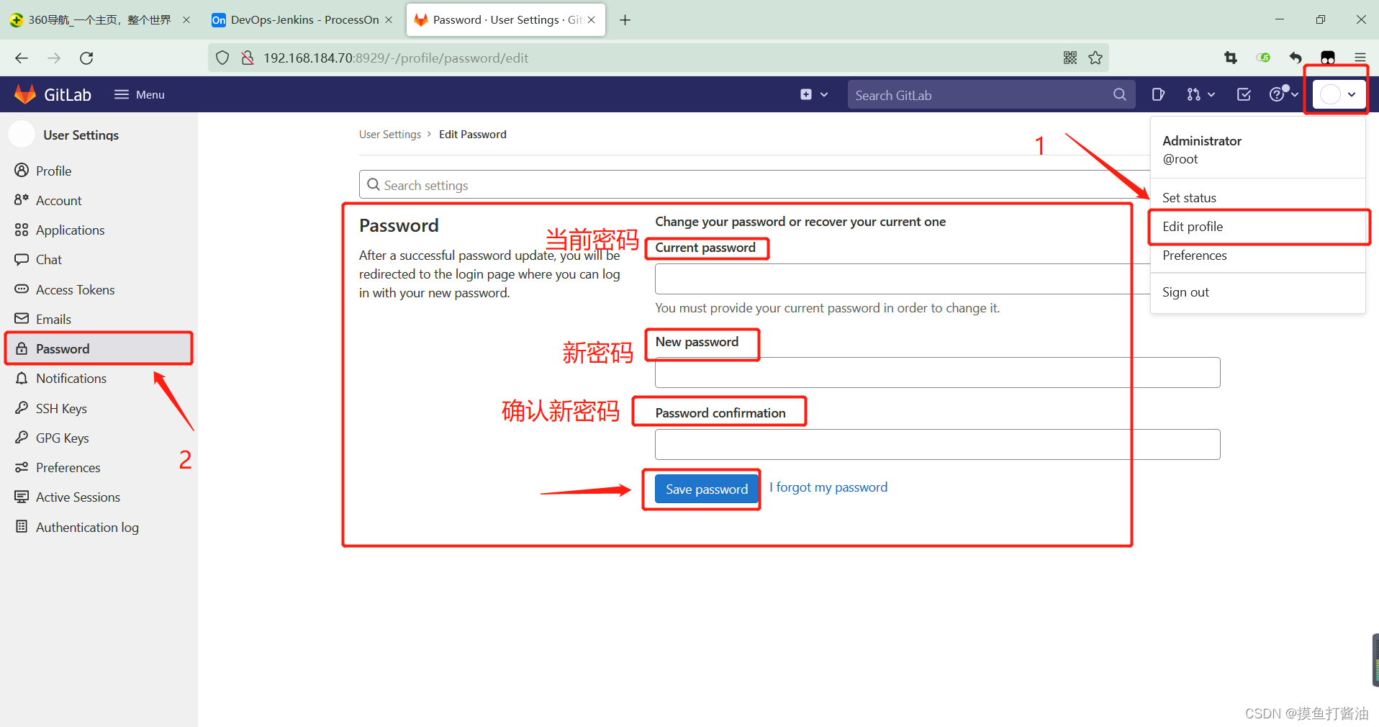This screenshot has width=1379, height=727.
Task: Open the Issues icon in navbar
Action: tap(1158, 94)
